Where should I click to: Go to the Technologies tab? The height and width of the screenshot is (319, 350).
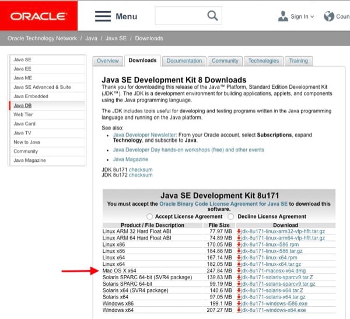264,61
